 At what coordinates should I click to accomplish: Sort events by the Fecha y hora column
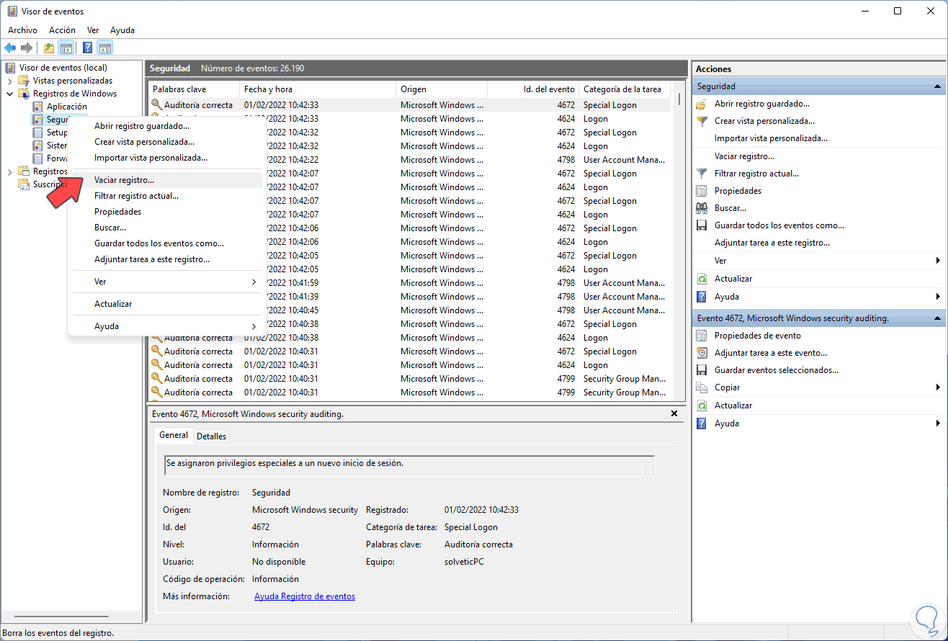pyautogui.click(x=318, y=89)
